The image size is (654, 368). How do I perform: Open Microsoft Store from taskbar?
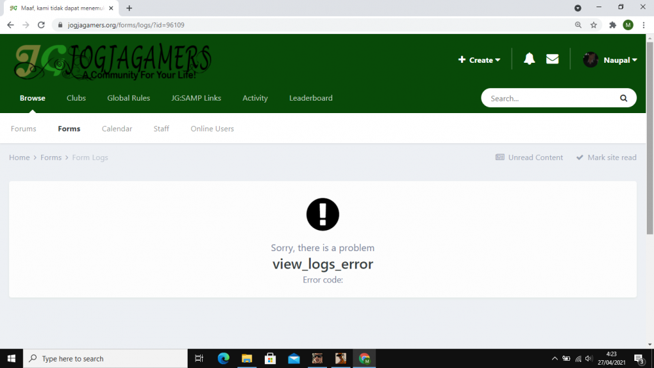(270, 358)
